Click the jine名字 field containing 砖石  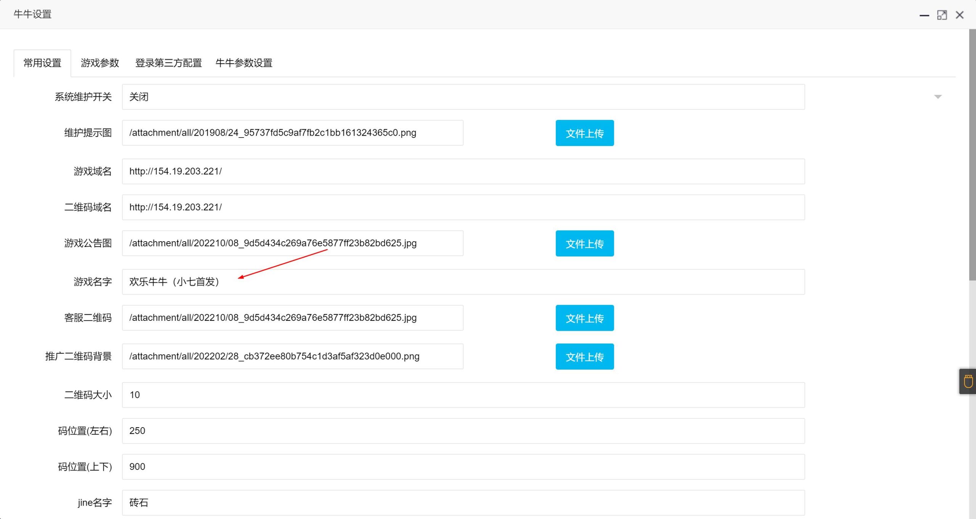(x=463, y=503)
